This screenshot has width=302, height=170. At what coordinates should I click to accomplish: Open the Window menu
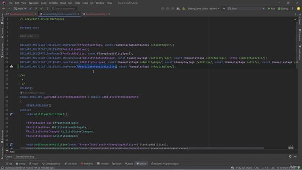coord(100,3)
